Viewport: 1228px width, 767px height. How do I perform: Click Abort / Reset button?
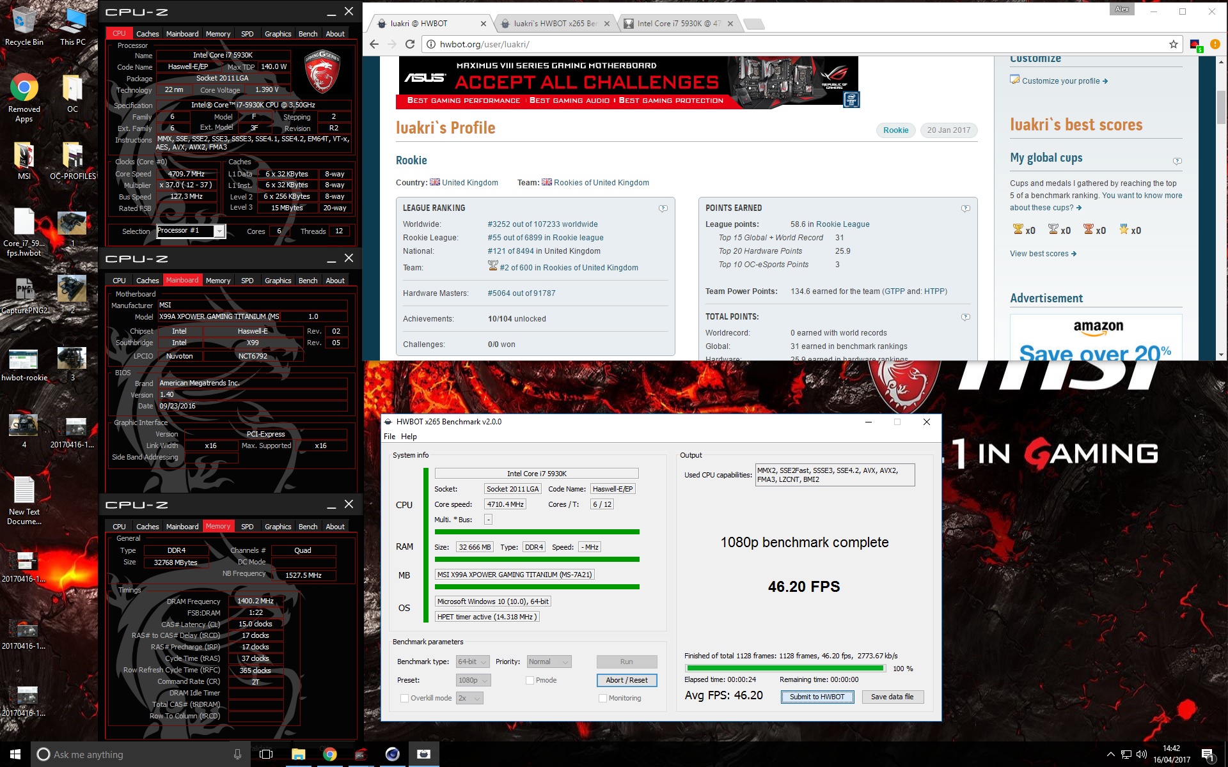pyautogui.click(x=626, y=680)
